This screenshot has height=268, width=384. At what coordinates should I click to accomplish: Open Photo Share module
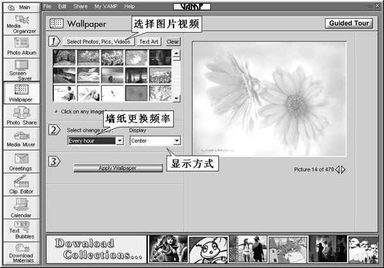point(22,115)
